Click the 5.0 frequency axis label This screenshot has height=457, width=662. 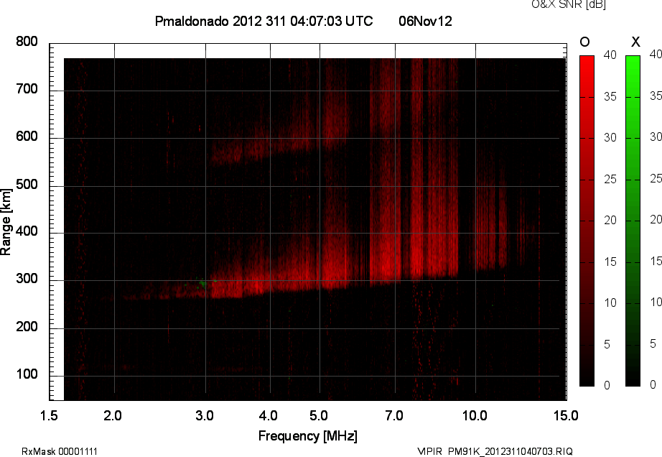coord(318,416)
